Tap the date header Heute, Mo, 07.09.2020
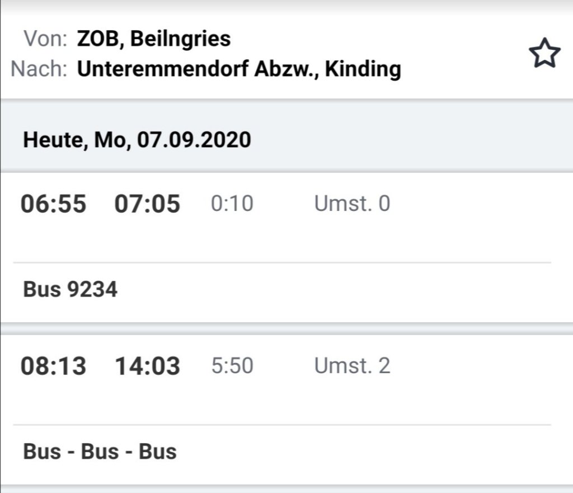This screenshot has height=493, width=573. (x=137, y=139)
